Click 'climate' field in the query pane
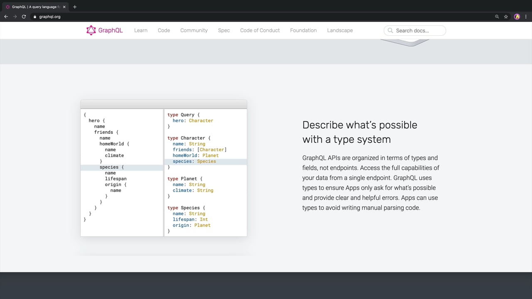 pyautogui.click(x=114, y=155)
